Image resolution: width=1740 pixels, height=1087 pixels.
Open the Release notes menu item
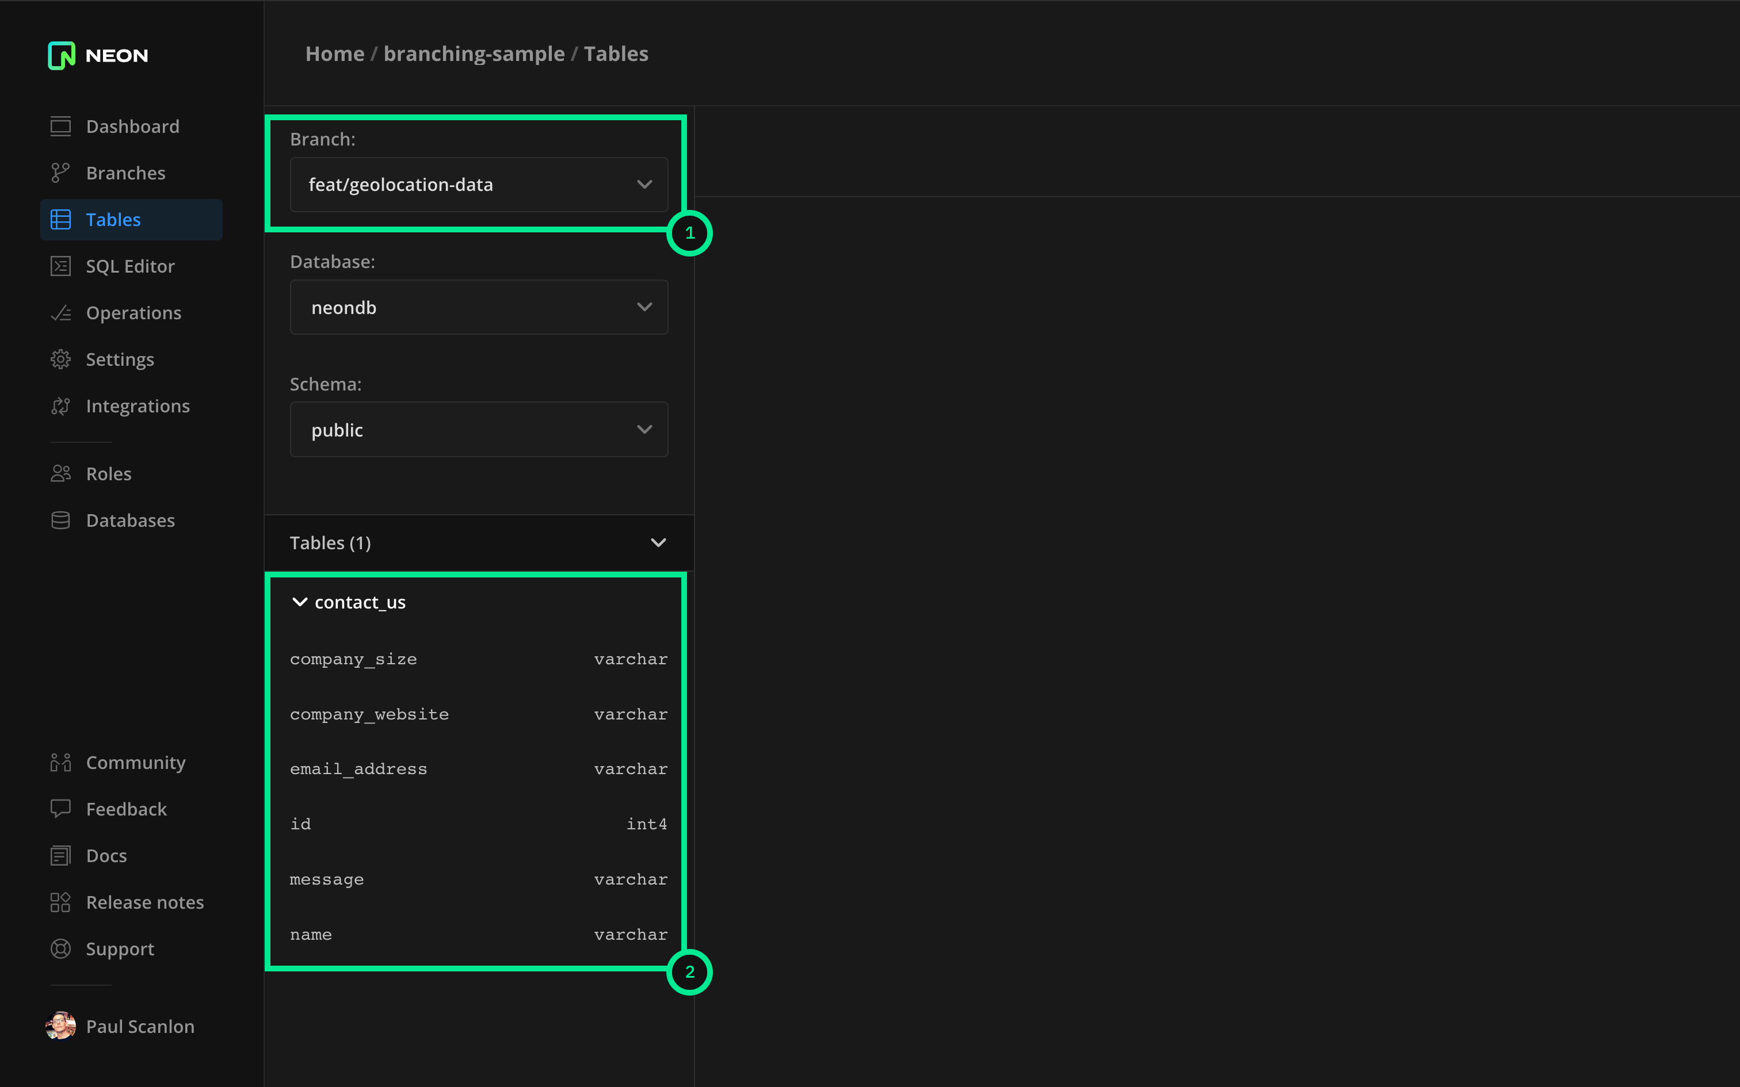coord(144,902)
